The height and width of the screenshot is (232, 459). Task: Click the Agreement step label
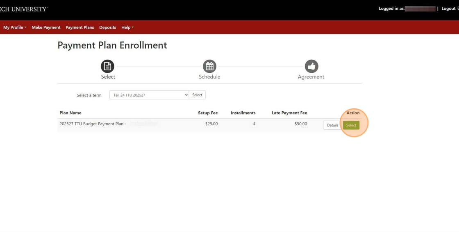(311, 77)
